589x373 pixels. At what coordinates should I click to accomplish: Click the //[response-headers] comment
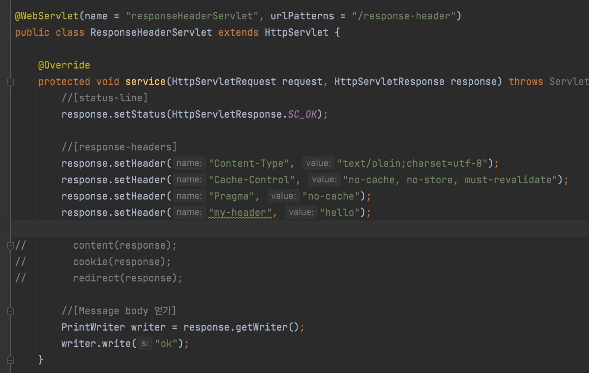pyautogui.click(x=119, y=147)
